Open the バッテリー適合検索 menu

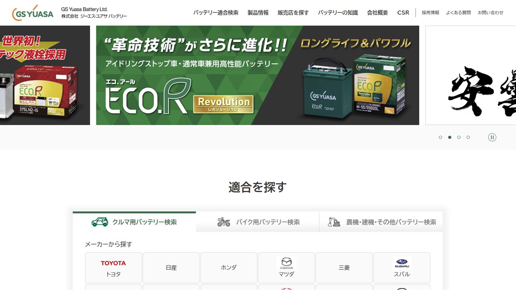pos(216,12)
